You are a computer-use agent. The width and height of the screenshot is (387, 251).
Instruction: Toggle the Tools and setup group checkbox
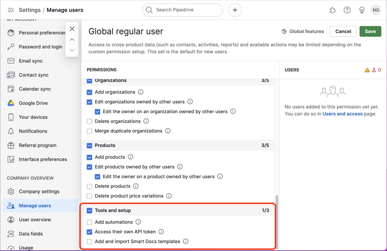pyautogui.click(x=89, y=210)
